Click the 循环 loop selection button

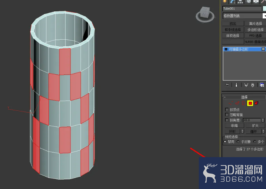coord(254,131)
